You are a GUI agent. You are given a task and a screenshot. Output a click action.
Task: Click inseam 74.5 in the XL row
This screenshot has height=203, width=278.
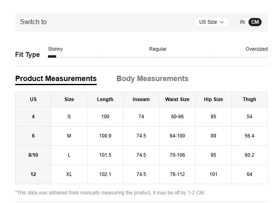coord(141,174)
